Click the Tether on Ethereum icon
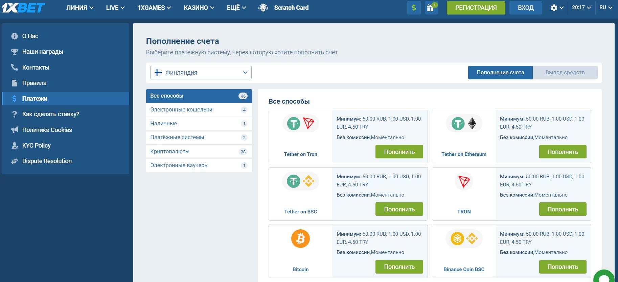Viewport: 618px width, 282px height. (464, 124)
